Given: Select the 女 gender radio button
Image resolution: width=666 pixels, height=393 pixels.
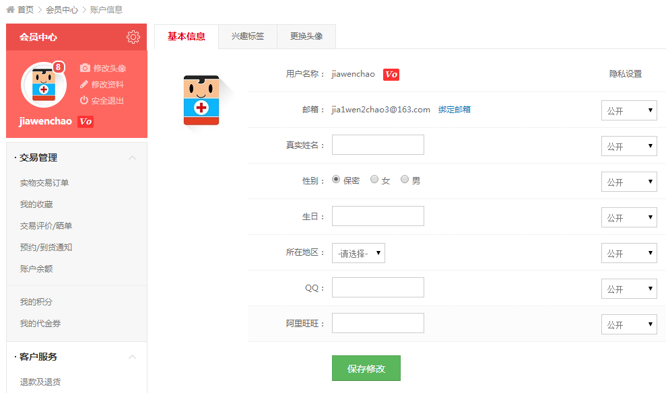Looking at the screenshot, I should 374,180.
